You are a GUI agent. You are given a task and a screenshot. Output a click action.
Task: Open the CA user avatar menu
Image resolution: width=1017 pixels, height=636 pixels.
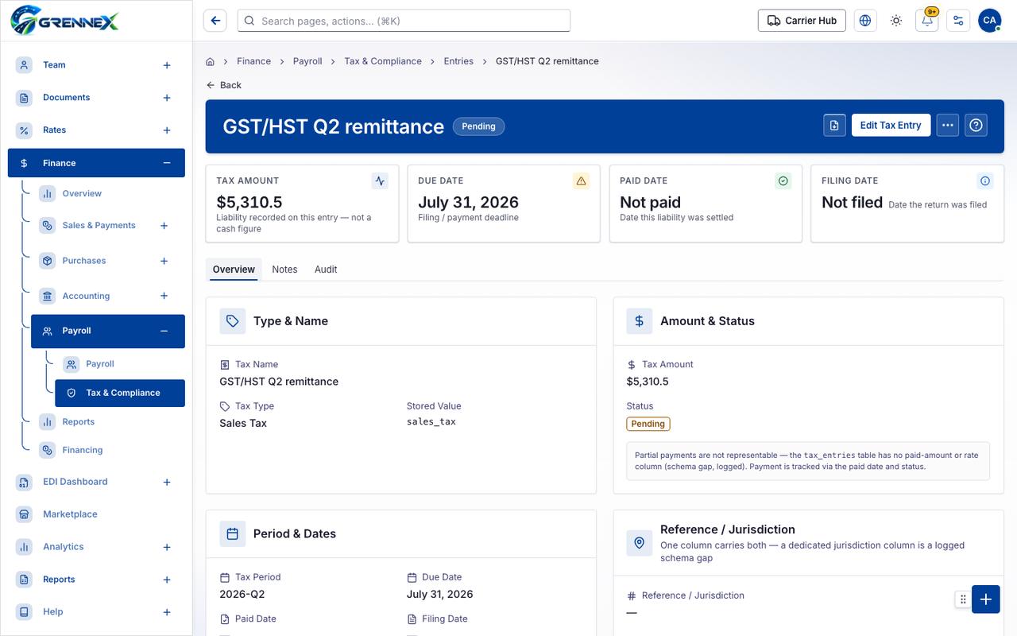[x=989, y=21]
